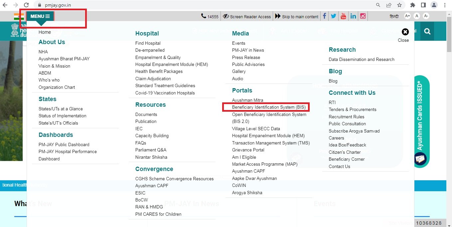
Task: Open the Chrome extensions puzzle icon
Action: tap(413, 5)
